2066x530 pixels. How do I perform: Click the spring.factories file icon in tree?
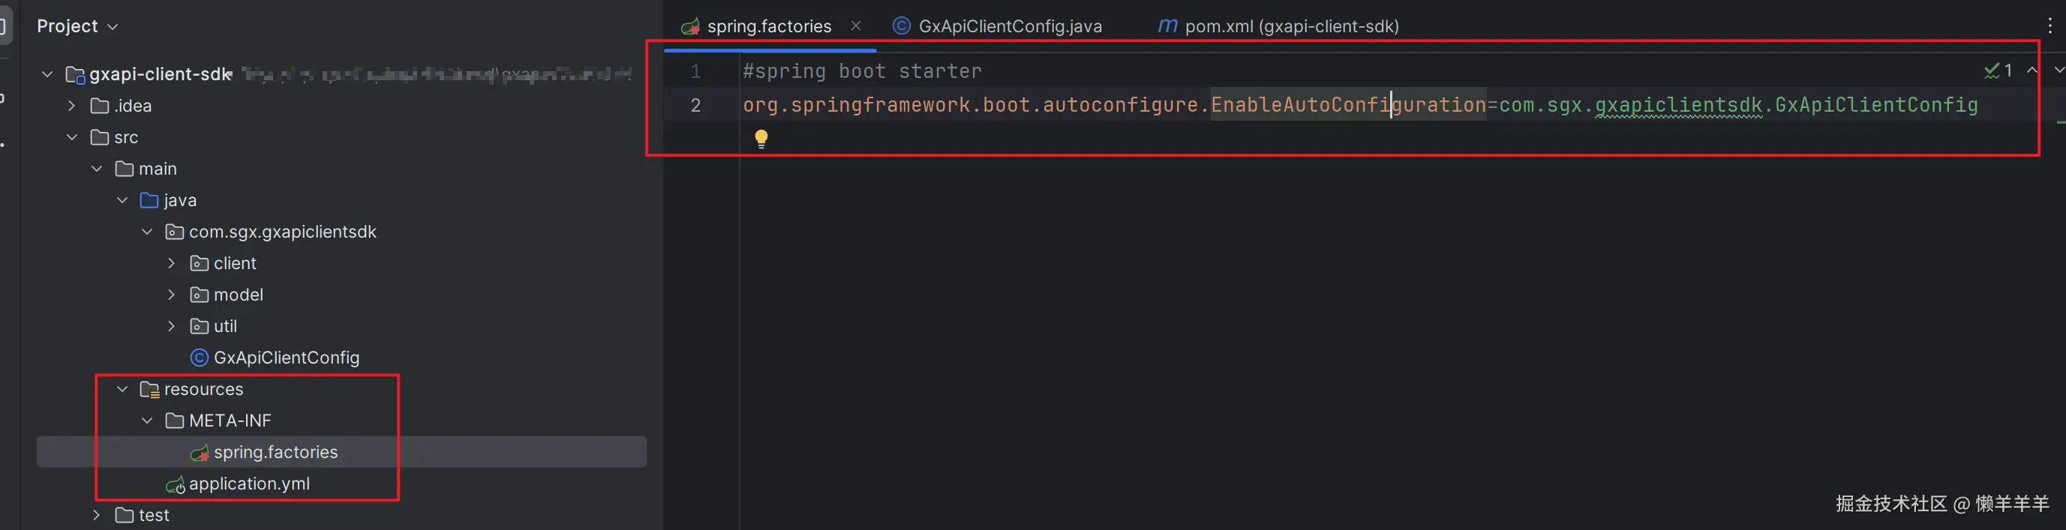199,453
